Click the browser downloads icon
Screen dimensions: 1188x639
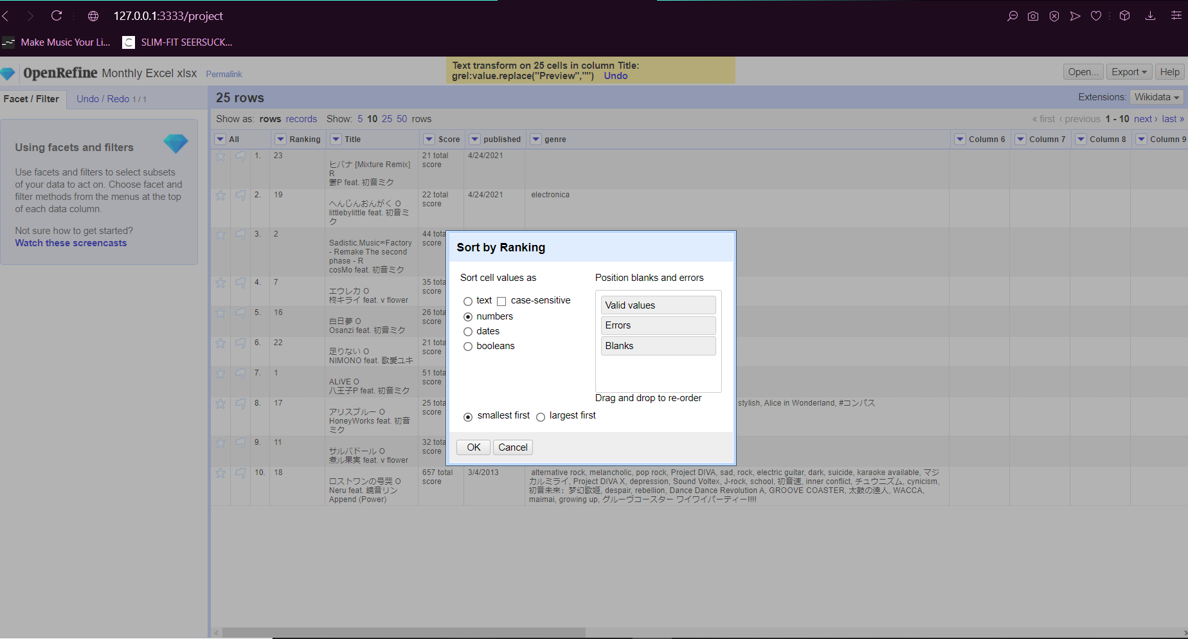[x=1150, y=16]
